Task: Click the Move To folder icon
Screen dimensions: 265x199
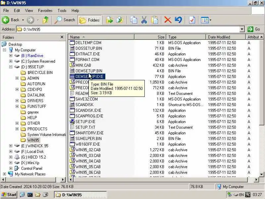Action: pos(110,20)
